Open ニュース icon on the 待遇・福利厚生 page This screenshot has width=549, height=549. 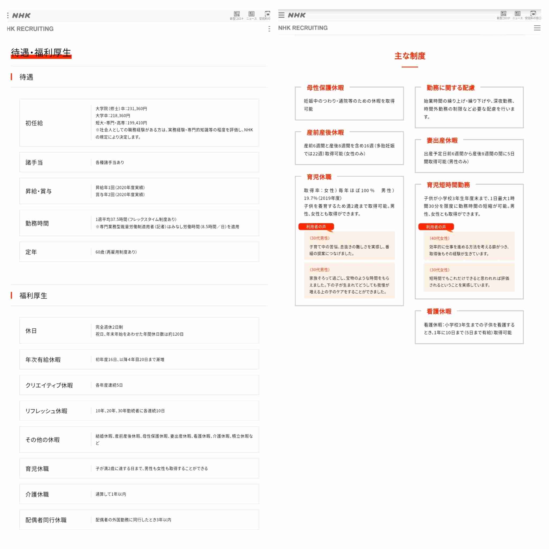[251, 15]
